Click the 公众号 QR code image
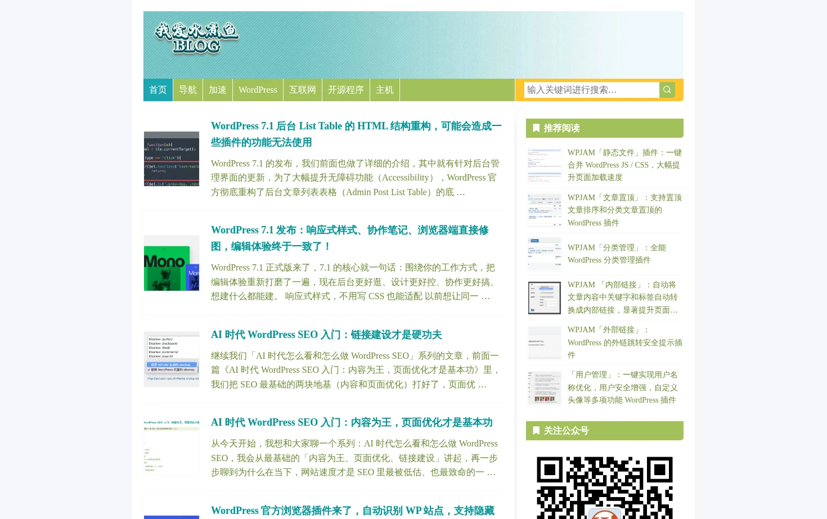 tap(605, 487)
